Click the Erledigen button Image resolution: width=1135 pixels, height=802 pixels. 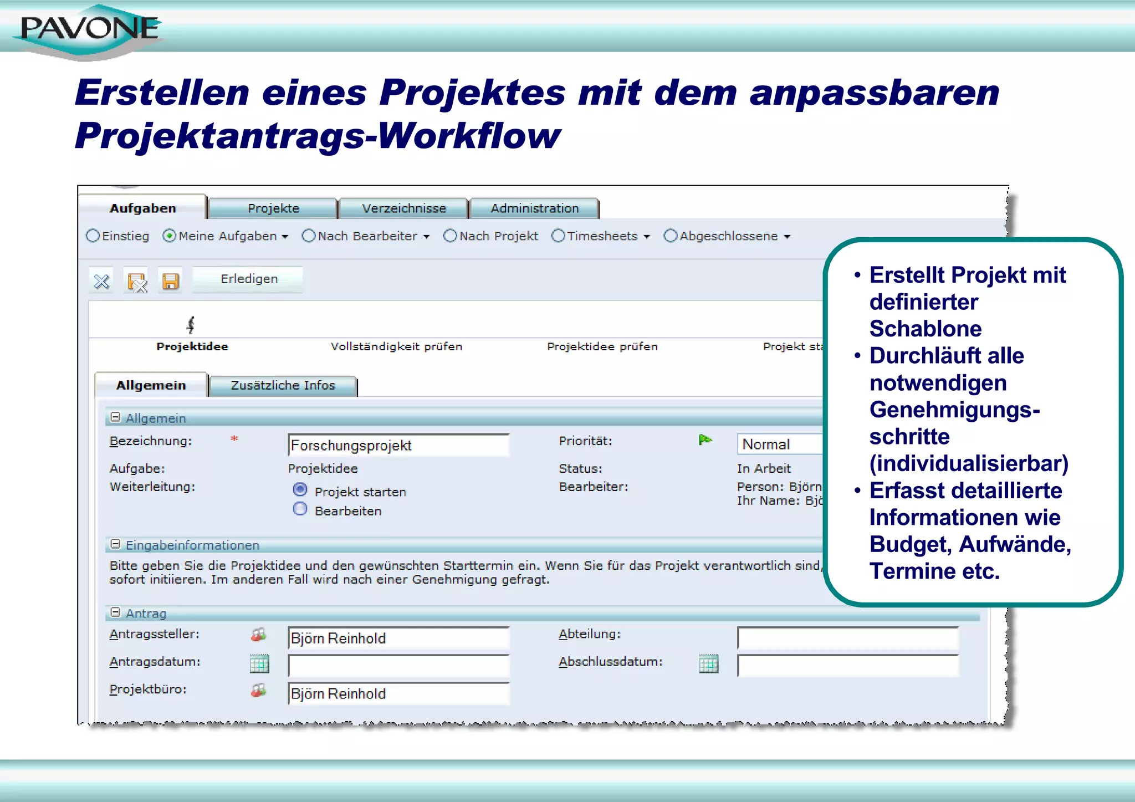249,279
